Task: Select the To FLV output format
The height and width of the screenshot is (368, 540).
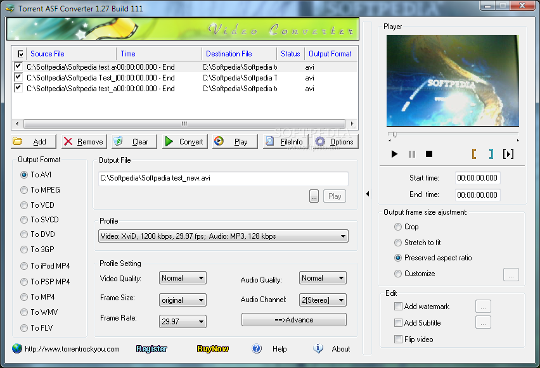Action: [x=23, y=328]
